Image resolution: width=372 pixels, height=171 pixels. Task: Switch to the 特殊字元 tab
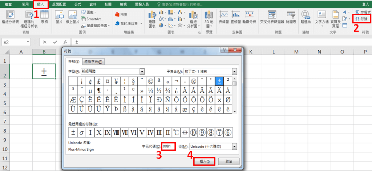coord(94,61)
